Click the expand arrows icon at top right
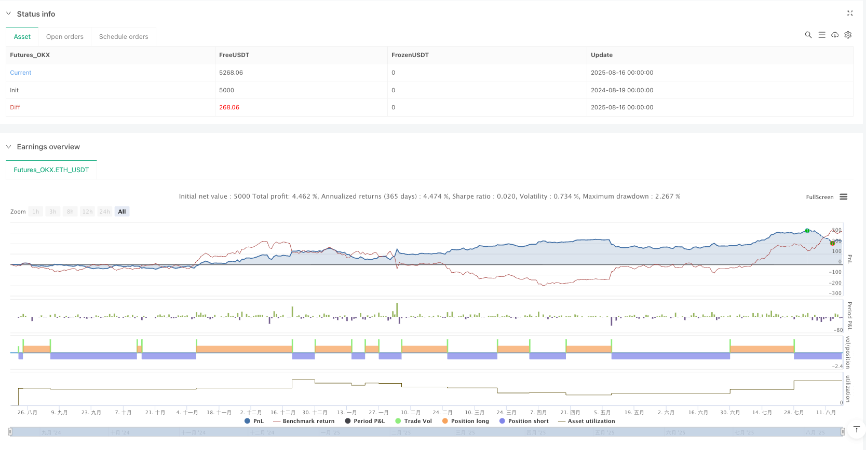 850,13
